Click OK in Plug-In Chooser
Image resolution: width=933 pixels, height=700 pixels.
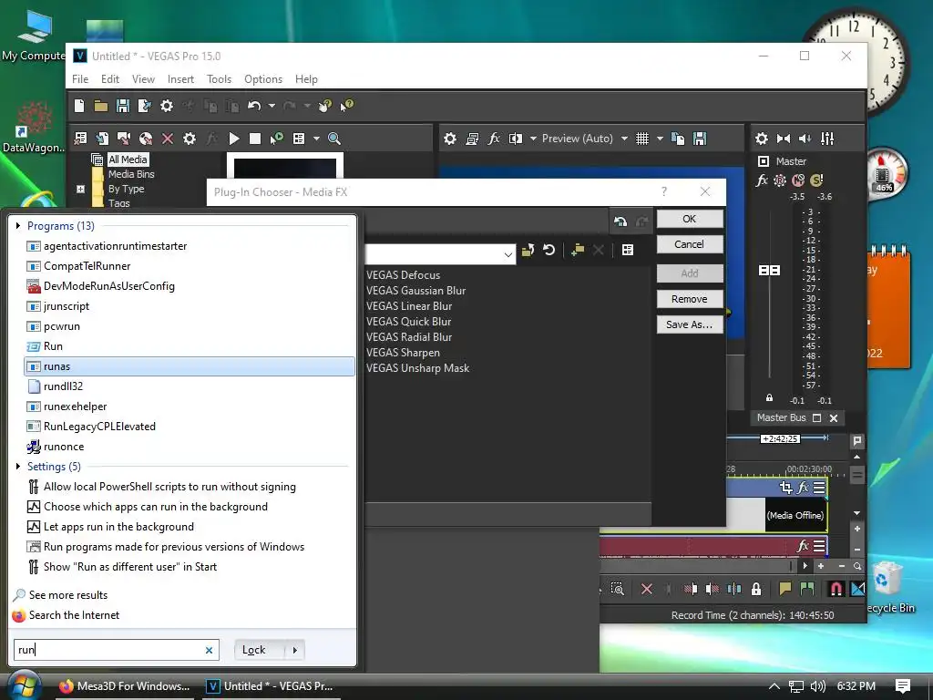click(x=690, y=219)
